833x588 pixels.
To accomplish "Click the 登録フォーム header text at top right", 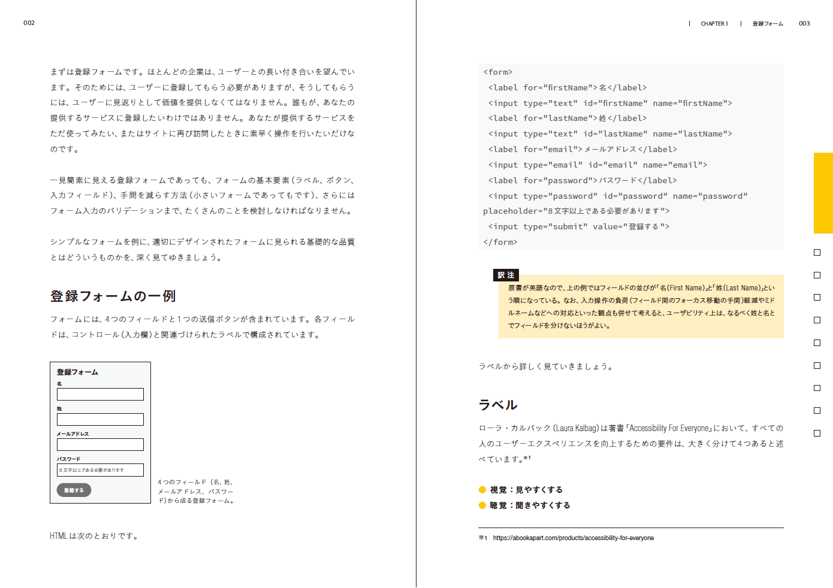I will tap(768, 24).
